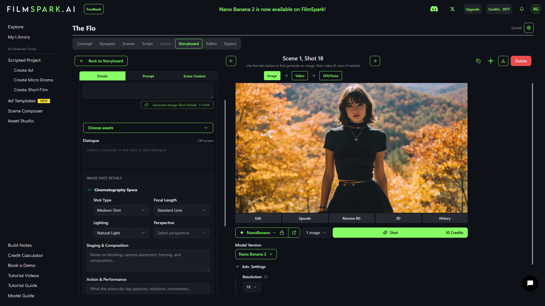Open project settings gear icon
Viewport: 545px width, 306px height.
(x=529, y=28)
